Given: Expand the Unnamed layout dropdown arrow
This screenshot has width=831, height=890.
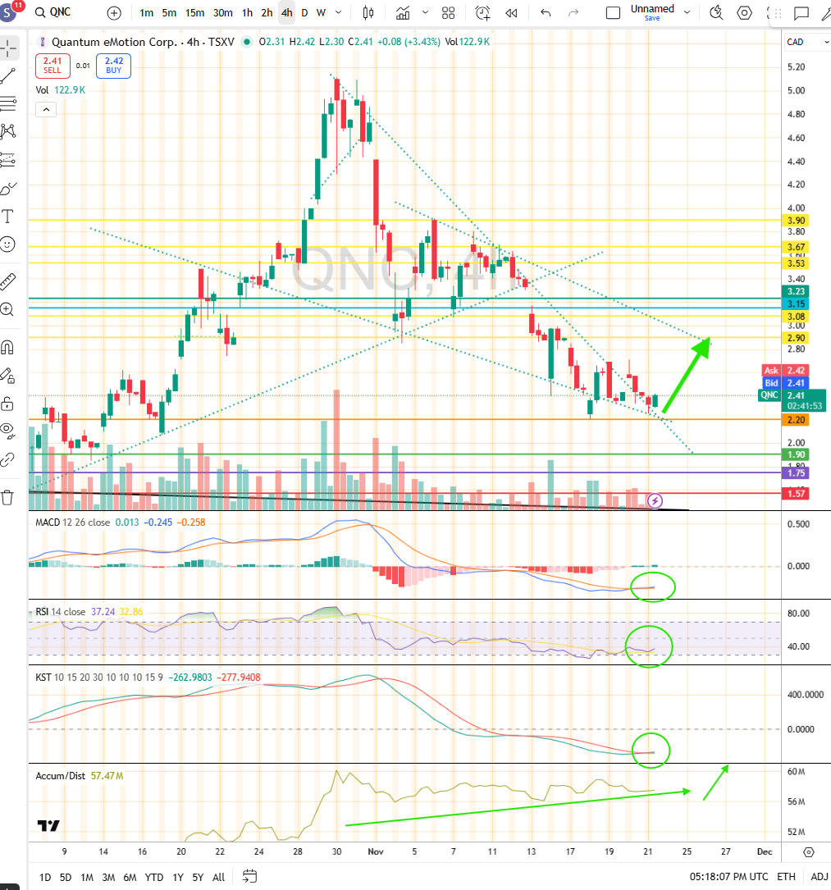Looking at the screenshot, I should (687, 11).
